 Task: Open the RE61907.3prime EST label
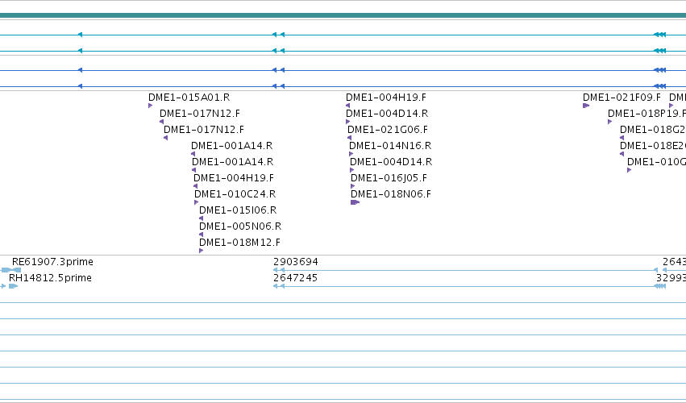[x=52, y=262]
